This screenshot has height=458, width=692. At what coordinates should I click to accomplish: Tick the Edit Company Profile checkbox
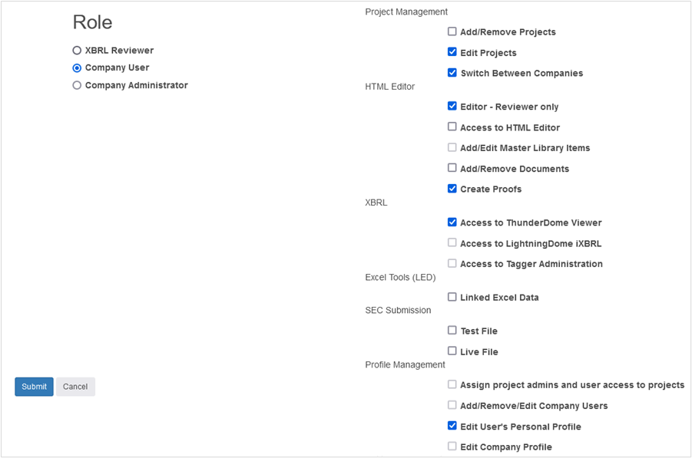[452, 446]
